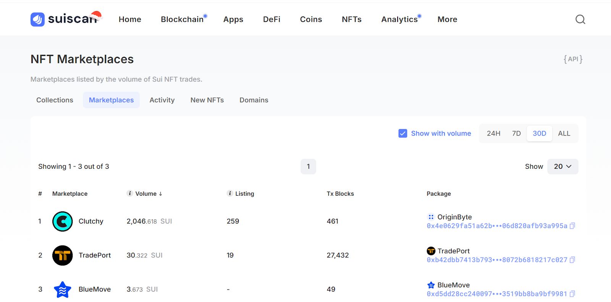This screenshot has width=611, height=302.
Task: Uncheck the Show with volume checkbox
Action: pyautogui.click(x=402, y=133)
